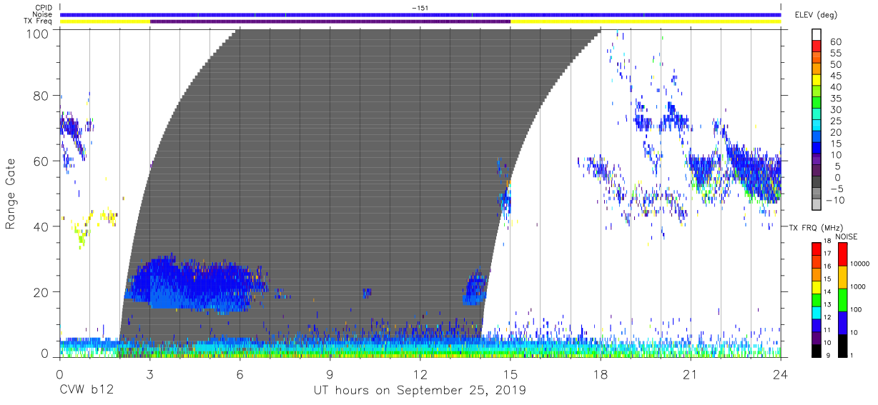Click the light gray bottom segment of elevation colorbar

(x=817, y=205)
